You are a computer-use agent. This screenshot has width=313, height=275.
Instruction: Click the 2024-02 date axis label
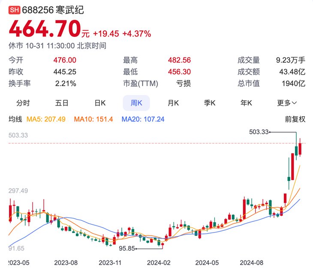tap(159, 263)
